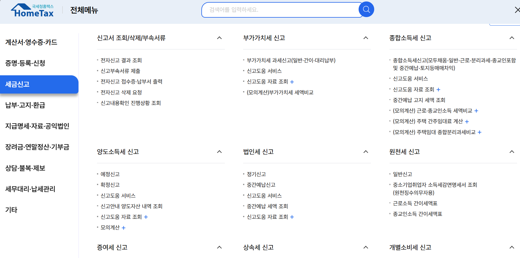This screenshot has width=520, height=258.
Task: Open 확정신고 under 양도소득세 신고
Action: pos(110,185)
